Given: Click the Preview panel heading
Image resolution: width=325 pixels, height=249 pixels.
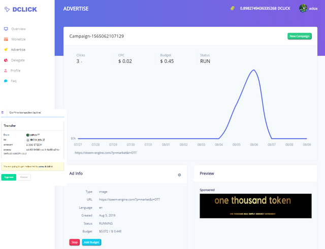Looking at the screenshot, I should click(207, 173).
